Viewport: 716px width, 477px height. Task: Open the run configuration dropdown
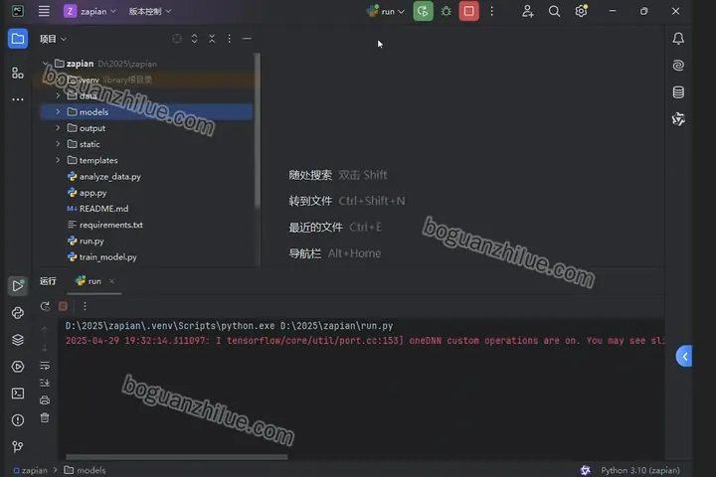click(x=386, y=11)
